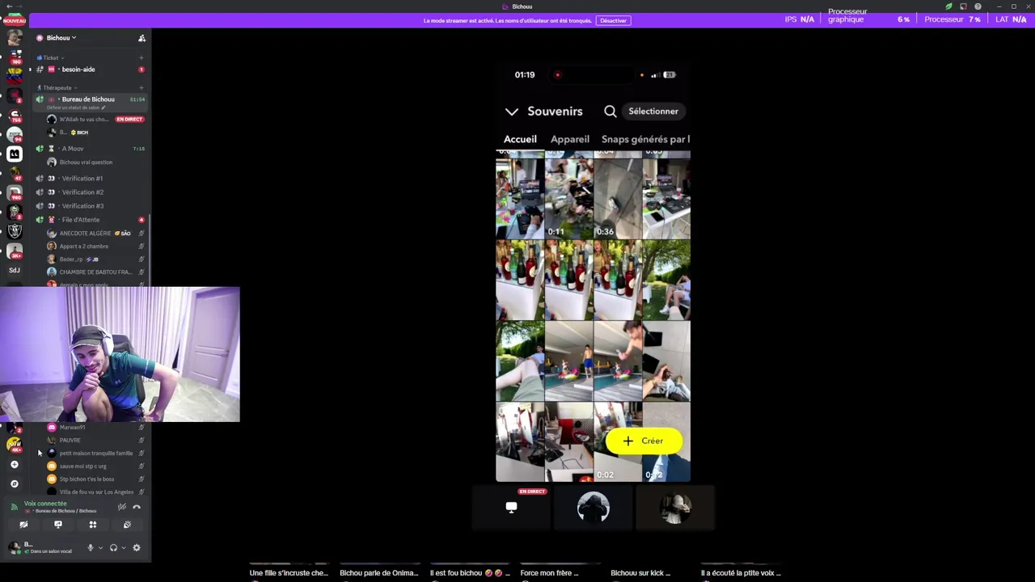
Task: Select user petit maison tranquille famille
Action: (x=95, y=453)
